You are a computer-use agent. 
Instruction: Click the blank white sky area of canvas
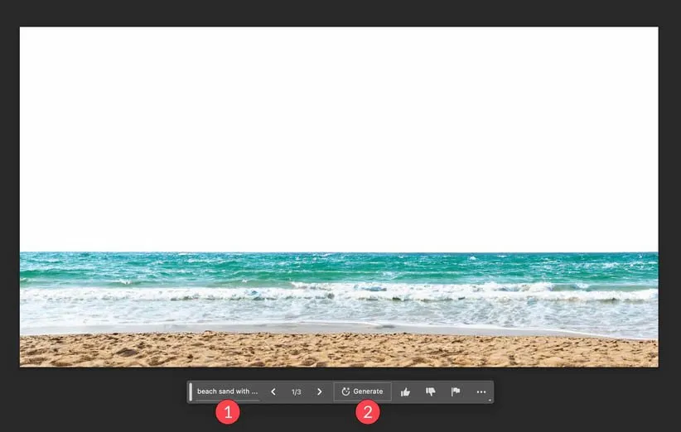click(x=339, y=132)
